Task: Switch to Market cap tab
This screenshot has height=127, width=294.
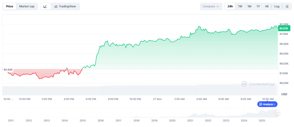Action: 27,6
